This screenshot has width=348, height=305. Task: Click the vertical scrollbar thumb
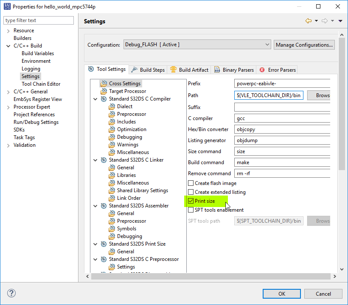[x=342, y=104]
